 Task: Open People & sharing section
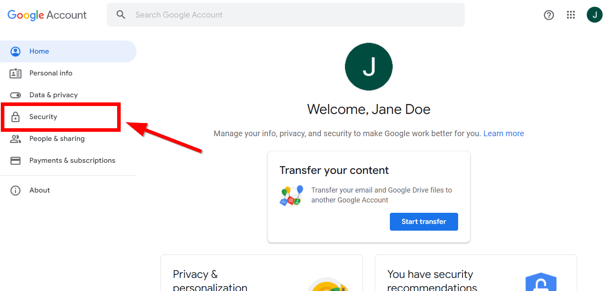click(x=68, y=139)
